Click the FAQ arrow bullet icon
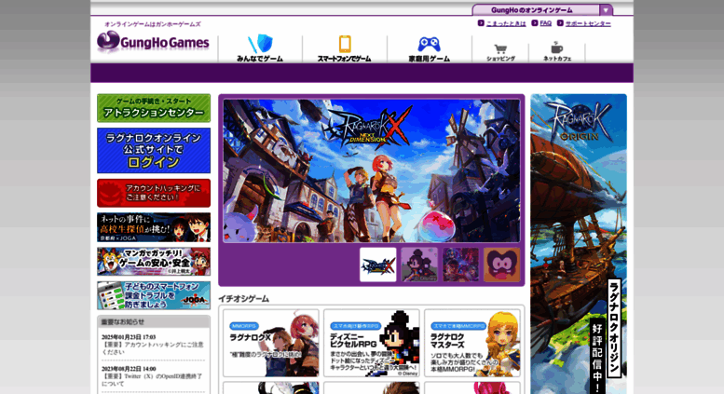The image size is (724, 394). (x=535, y=23)
